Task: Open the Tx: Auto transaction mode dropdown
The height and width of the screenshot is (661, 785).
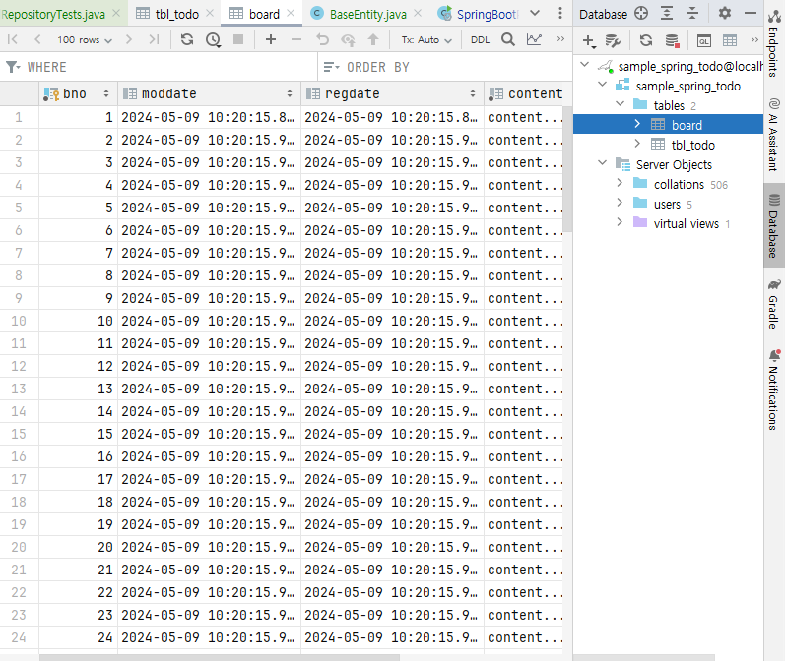Action: (426, 40)
